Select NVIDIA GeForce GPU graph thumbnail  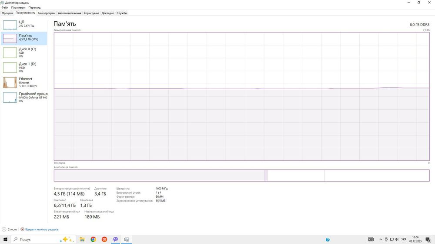10,97
